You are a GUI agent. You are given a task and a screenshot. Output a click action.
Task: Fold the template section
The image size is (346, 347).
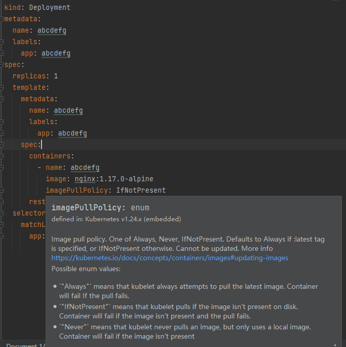(x=2, y=88)
